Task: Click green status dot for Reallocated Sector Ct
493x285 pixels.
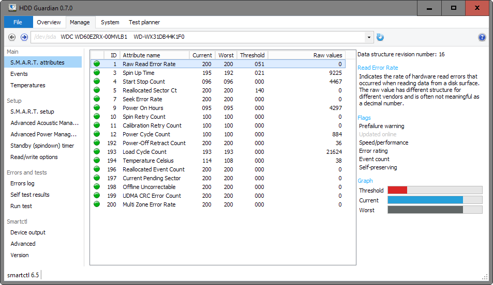Action: pos(97,90)
